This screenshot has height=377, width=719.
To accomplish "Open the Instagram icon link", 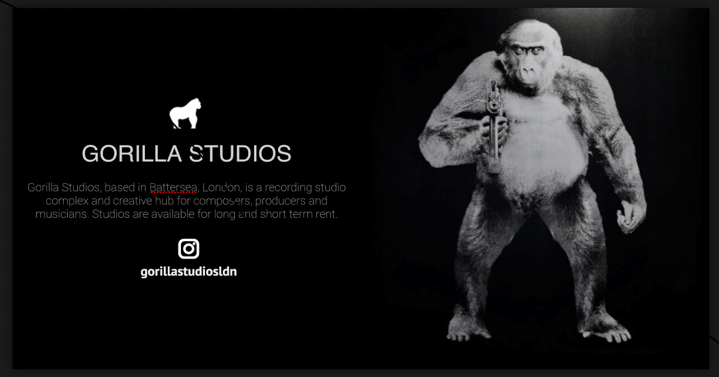I will 189,248.
